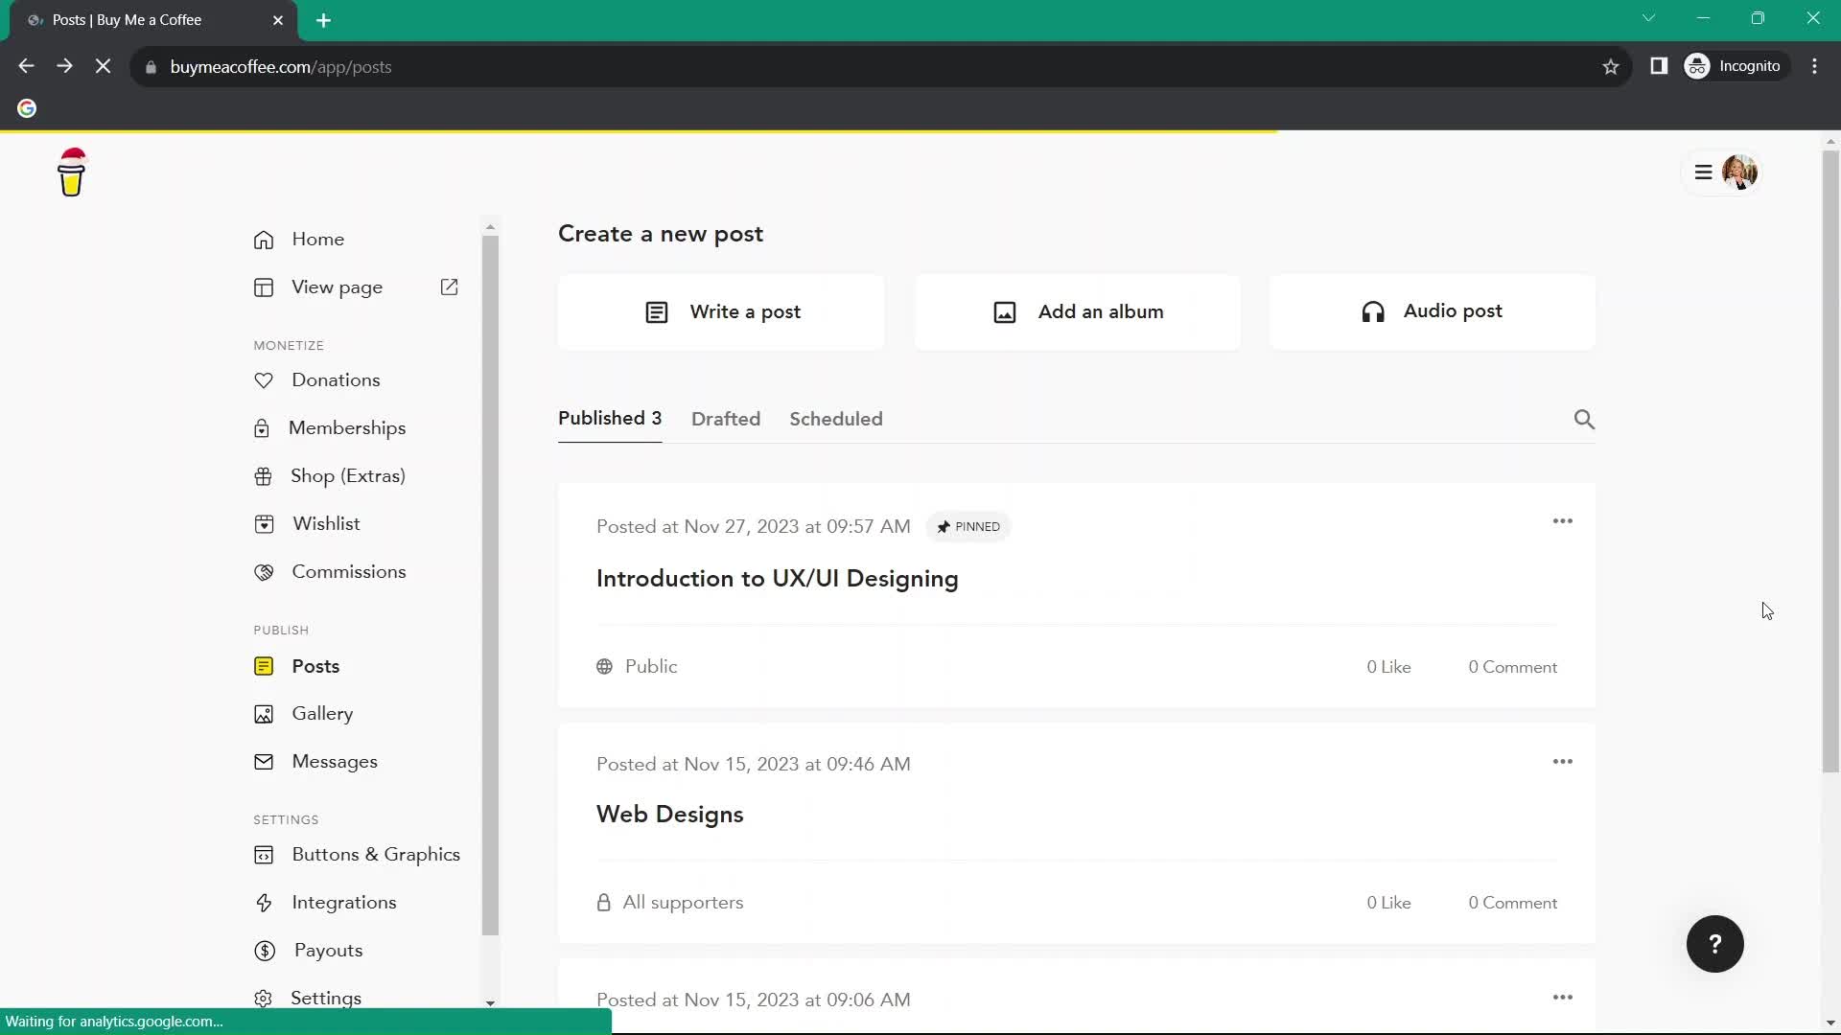Expand the hamburger menu top right

point(1706,172)
